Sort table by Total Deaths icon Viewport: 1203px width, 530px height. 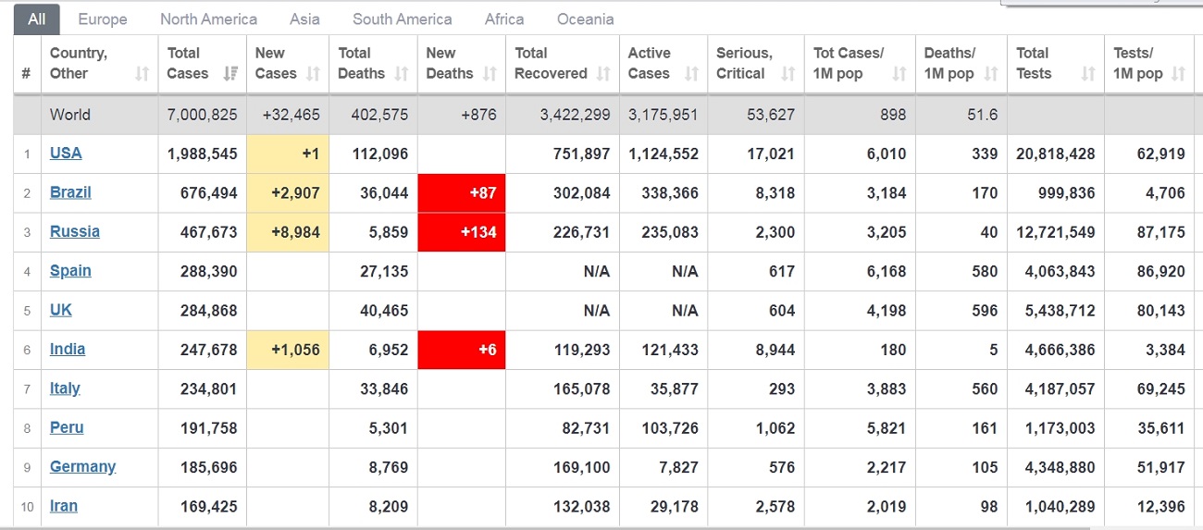pos(402,74)
